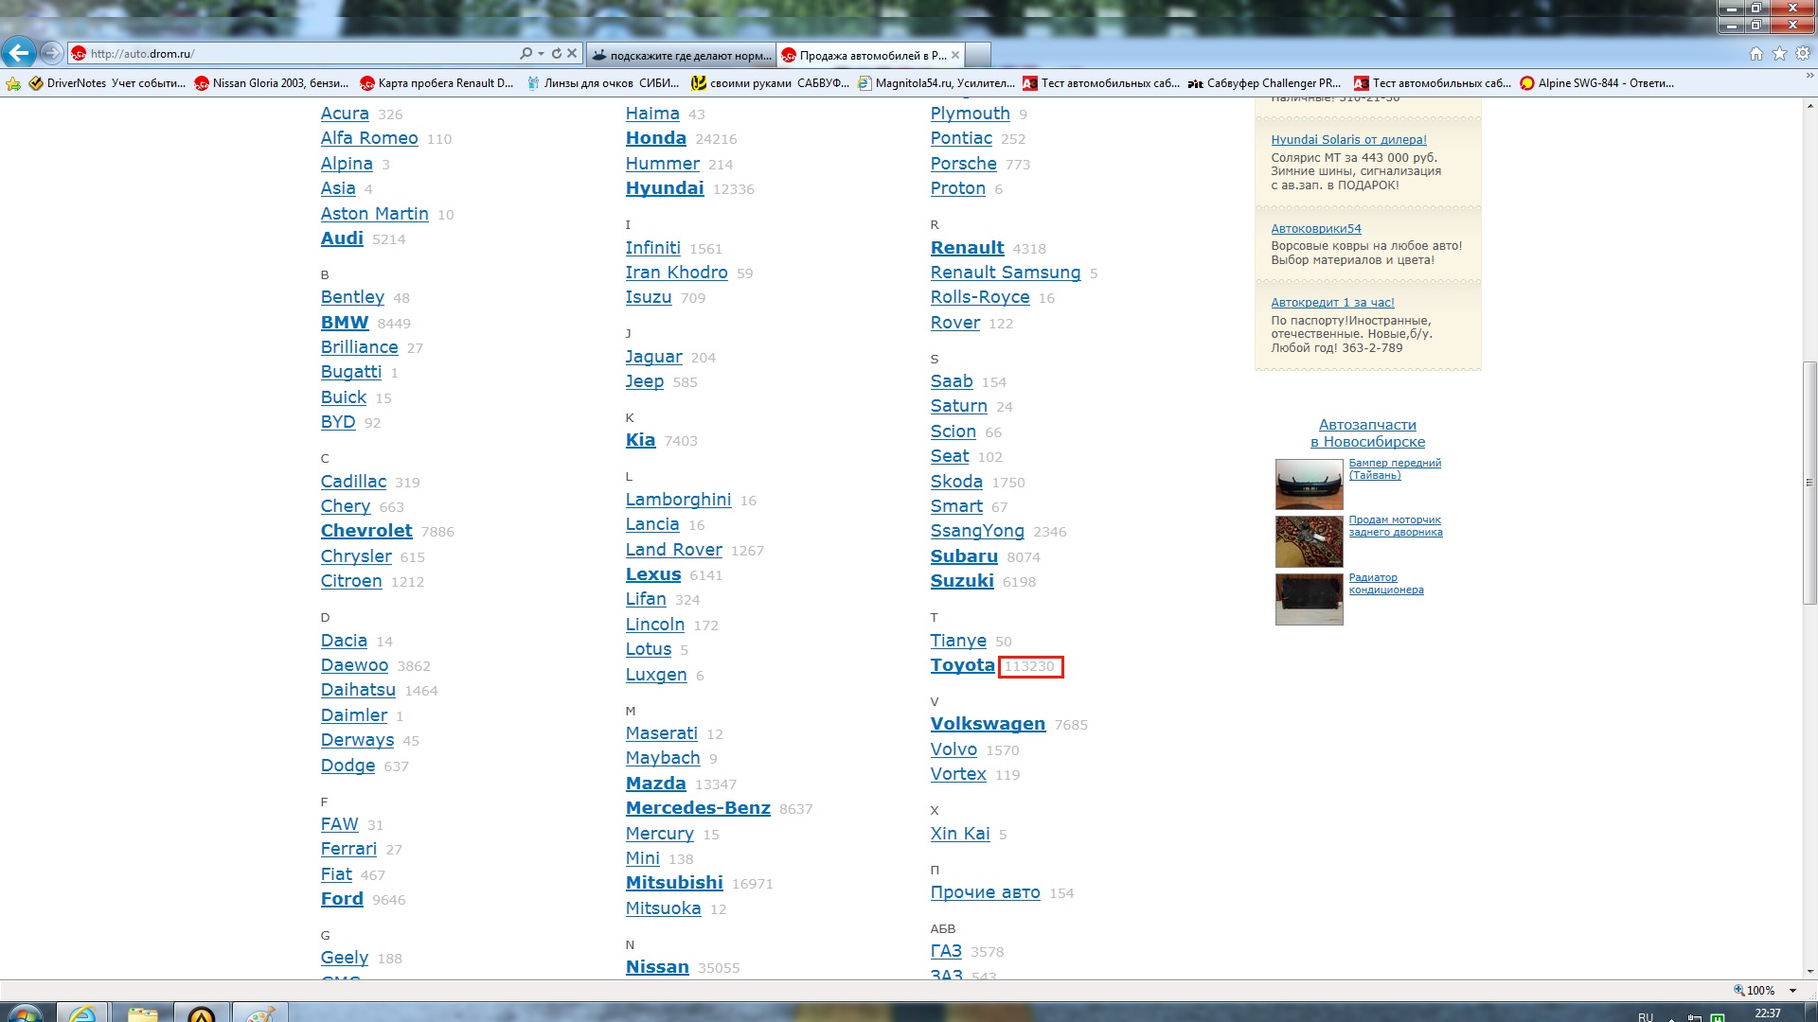The height and width of the screenshot is (1022, 1818).
Task: Open the Mitsubishi listings
Action: (x=674, y=883)
